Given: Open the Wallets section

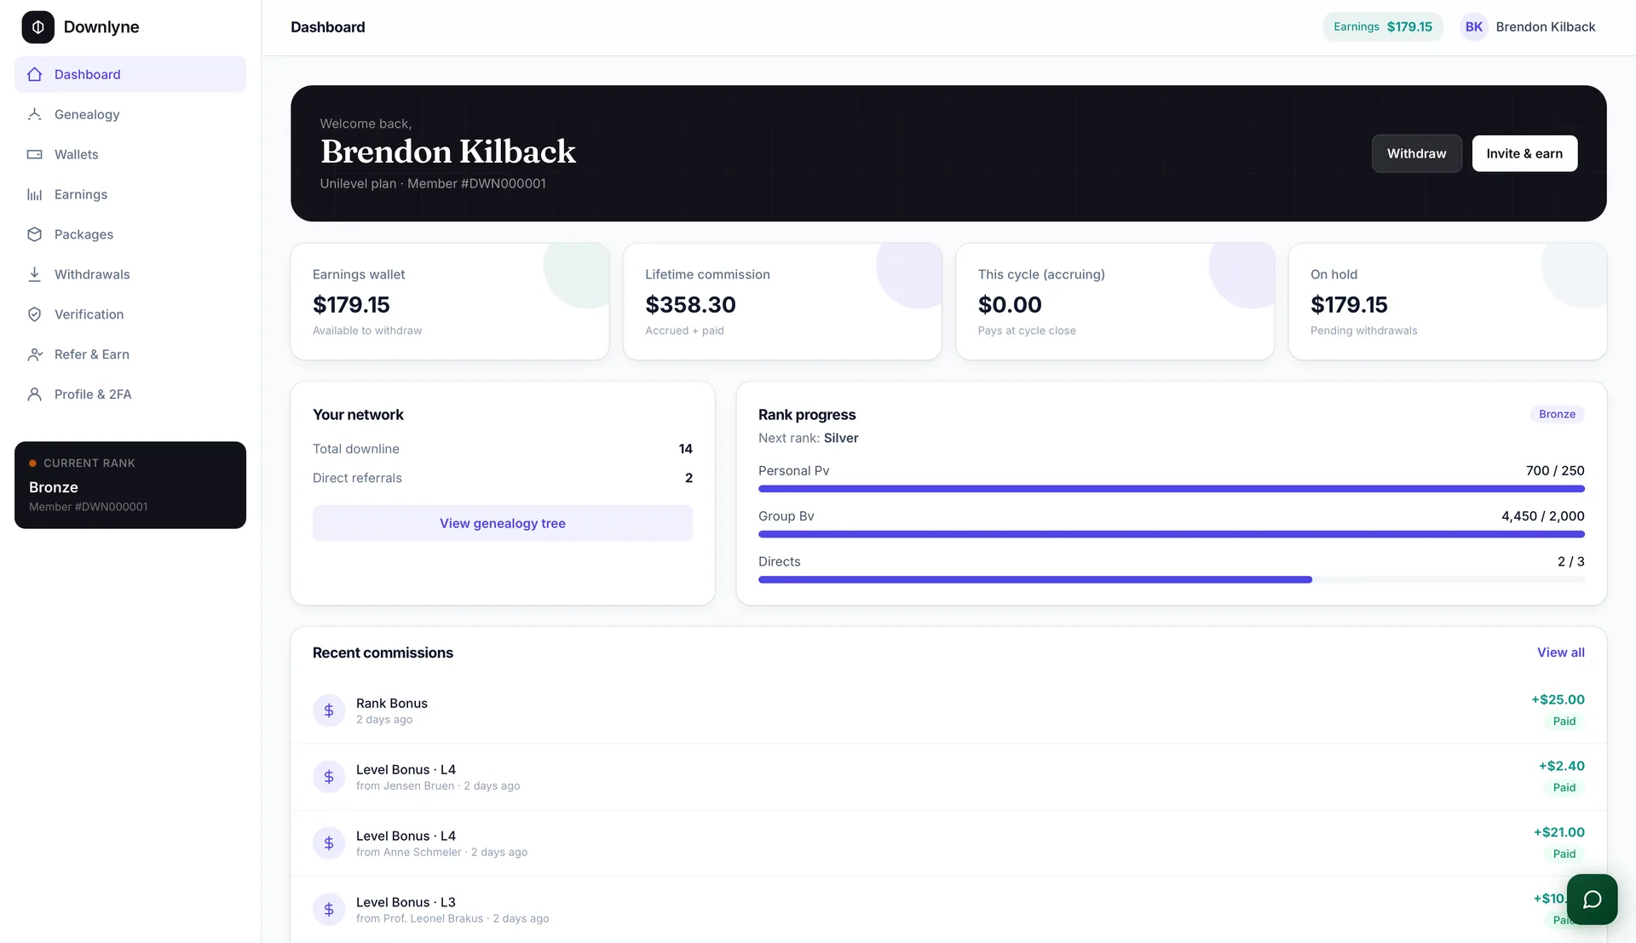Looking at the screenshot, I should point(130,154).
